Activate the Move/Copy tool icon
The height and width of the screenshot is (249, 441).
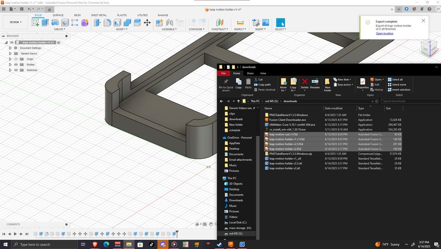[x=147, y=22]
